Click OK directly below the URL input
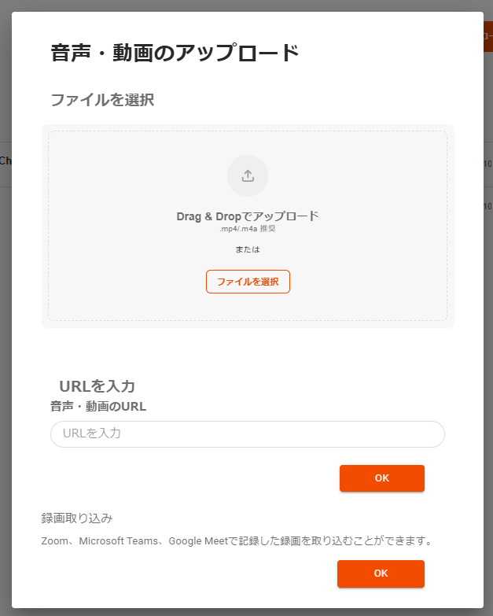Image resolution: width=493 pixels, height=616 pixels. [x=381, y=478]
